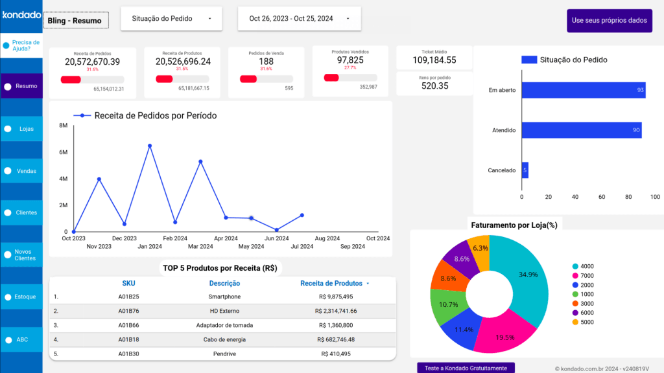664x373 pixels.
Task: Click the white circle icon beside Novos Clientes
Action: click(8, 254)
